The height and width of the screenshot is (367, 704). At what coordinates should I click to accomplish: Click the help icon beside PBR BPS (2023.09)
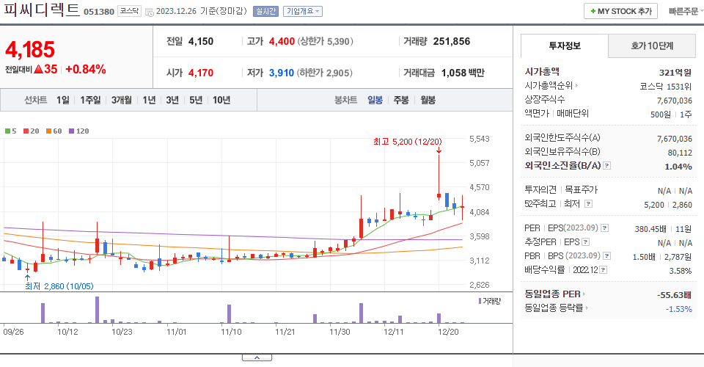(x=606, y=256)
